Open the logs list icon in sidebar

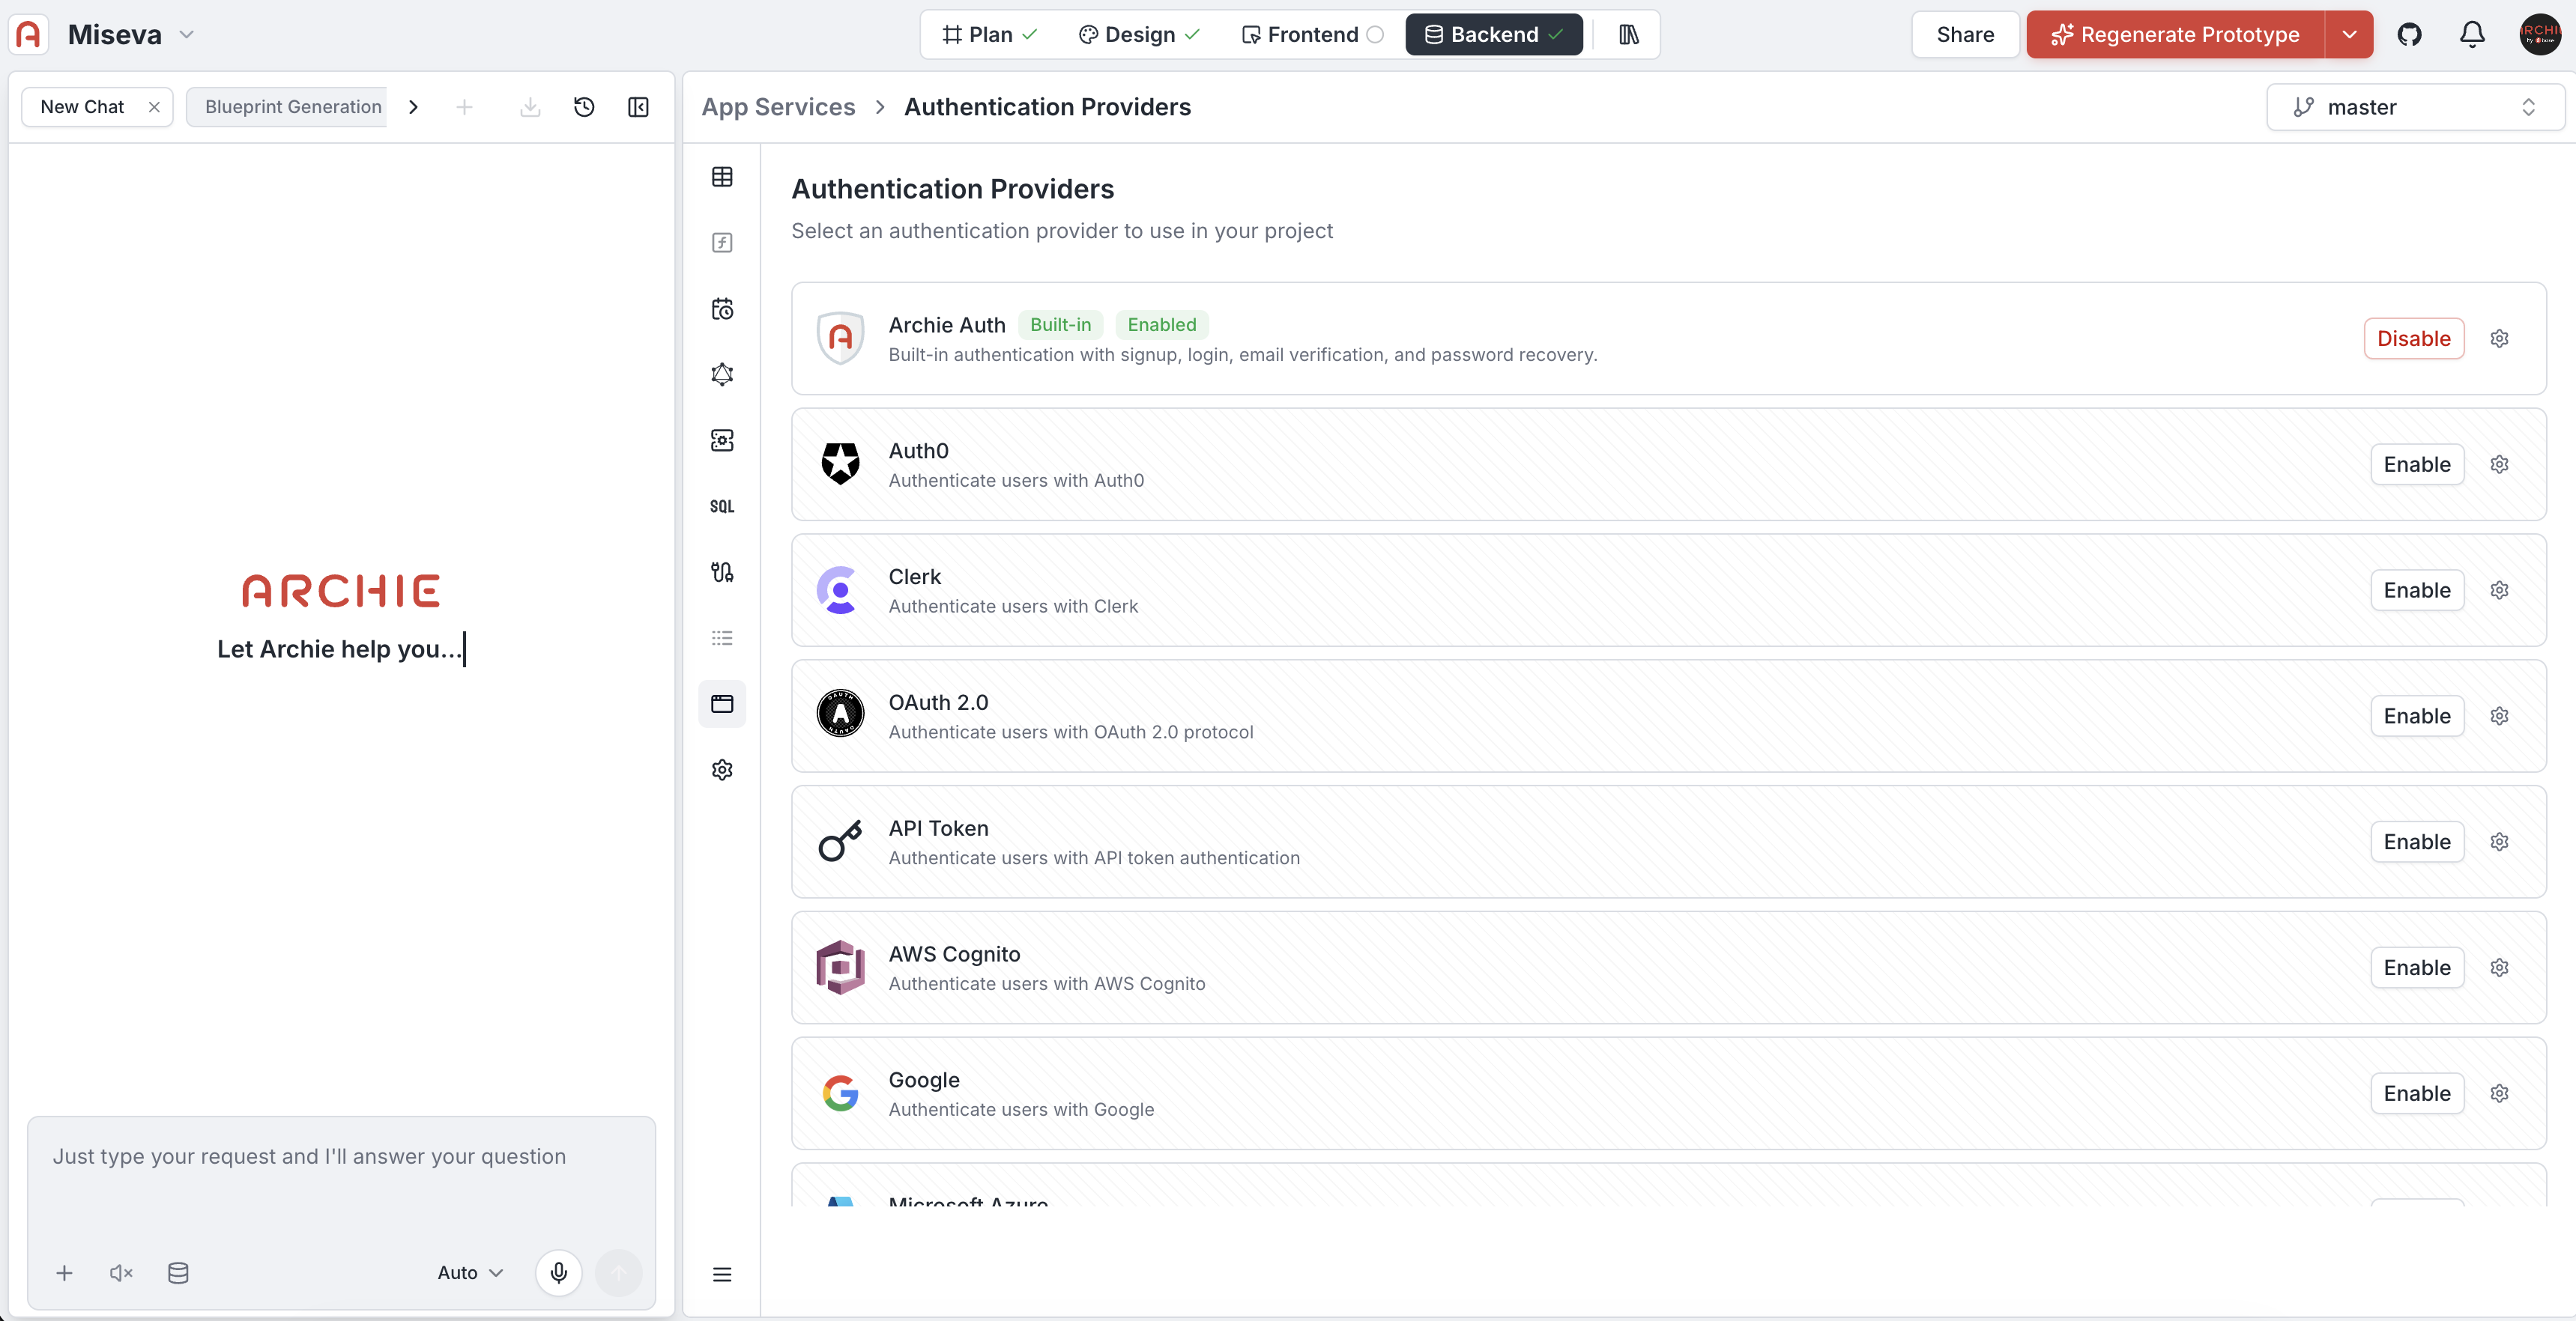[x=722, y=639]
